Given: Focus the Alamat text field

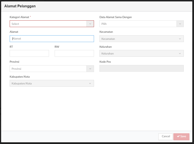Looking at the screenshot, I should [52, 39].
